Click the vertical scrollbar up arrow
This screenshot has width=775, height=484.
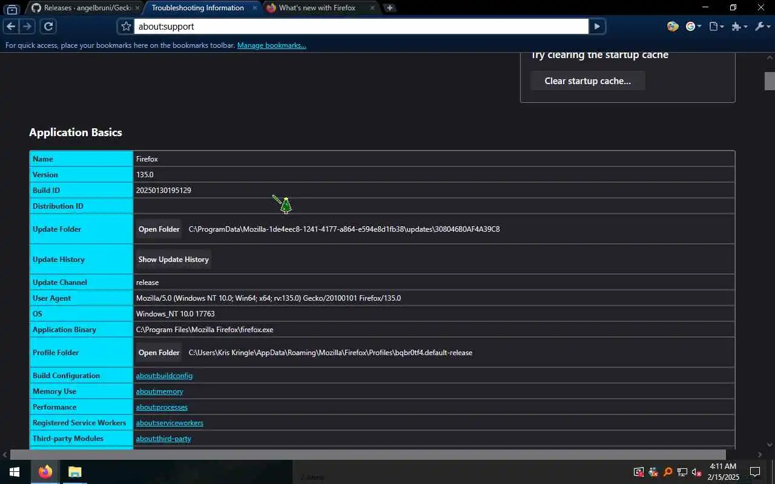click(770, 57)
